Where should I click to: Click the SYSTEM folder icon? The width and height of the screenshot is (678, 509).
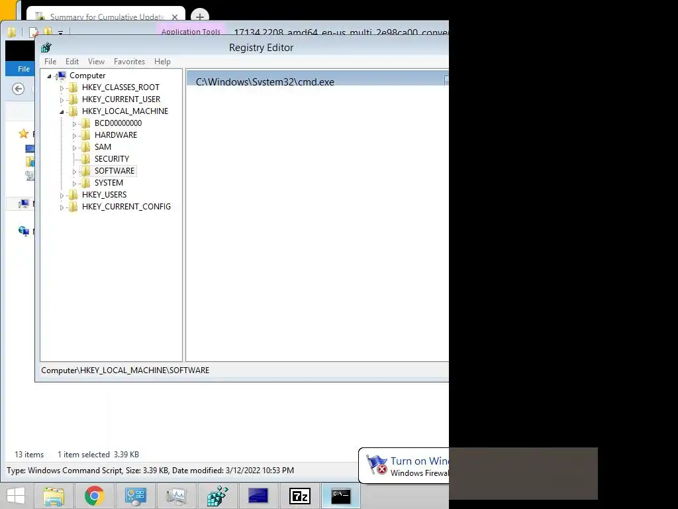86,183
